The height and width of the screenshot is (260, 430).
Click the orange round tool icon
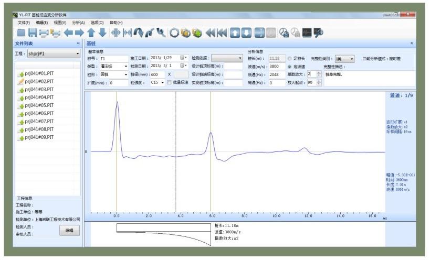pos(186,33)
